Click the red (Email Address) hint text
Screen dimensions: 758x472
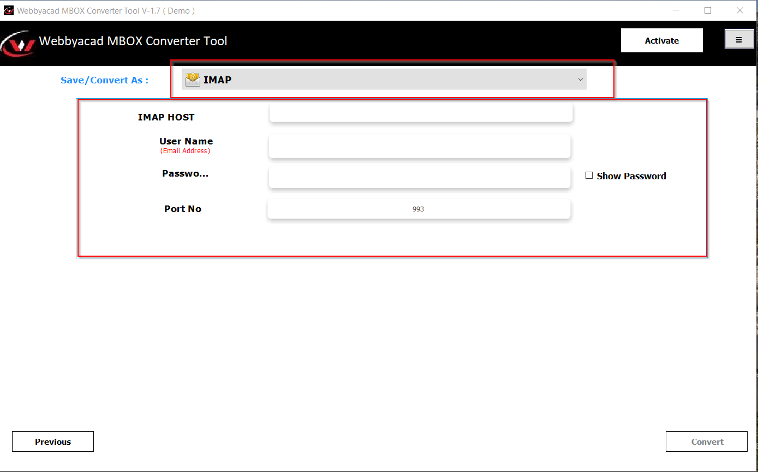(x=185, y=151)
